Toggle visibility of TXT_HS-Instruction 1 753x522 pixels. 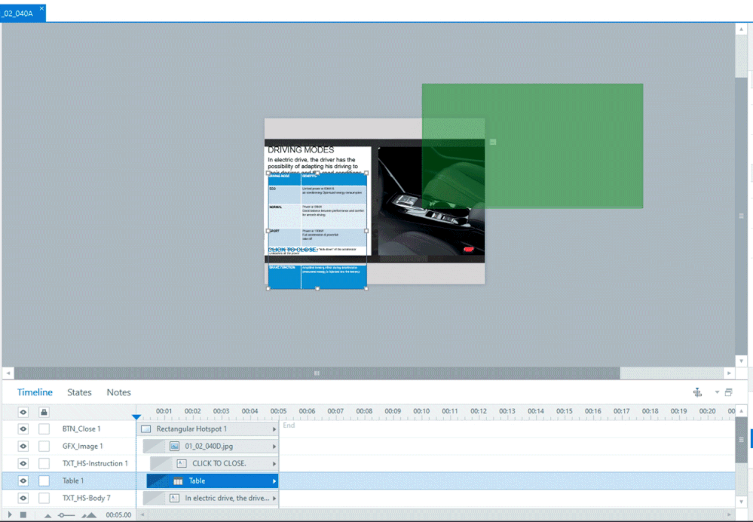(23, 463)
